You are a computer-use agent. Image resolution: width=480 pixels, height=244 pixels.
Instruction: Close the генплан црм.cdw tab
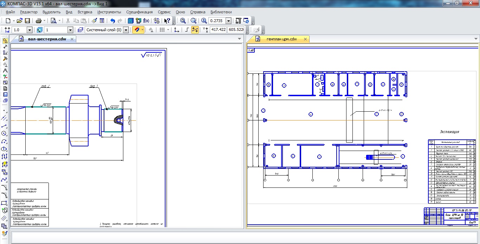pyautogui.click(x=305, y=39)
